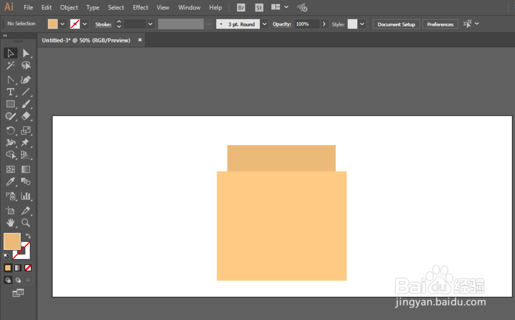Select the Rectangle tool
Viewport: 515px width, 320px height.
coord(10,104)
